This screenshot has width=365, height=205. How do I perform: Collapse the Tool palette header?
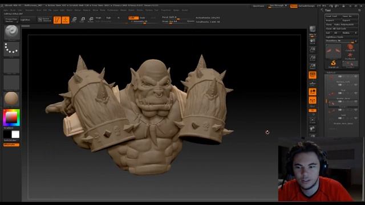[x=328, y=10]
